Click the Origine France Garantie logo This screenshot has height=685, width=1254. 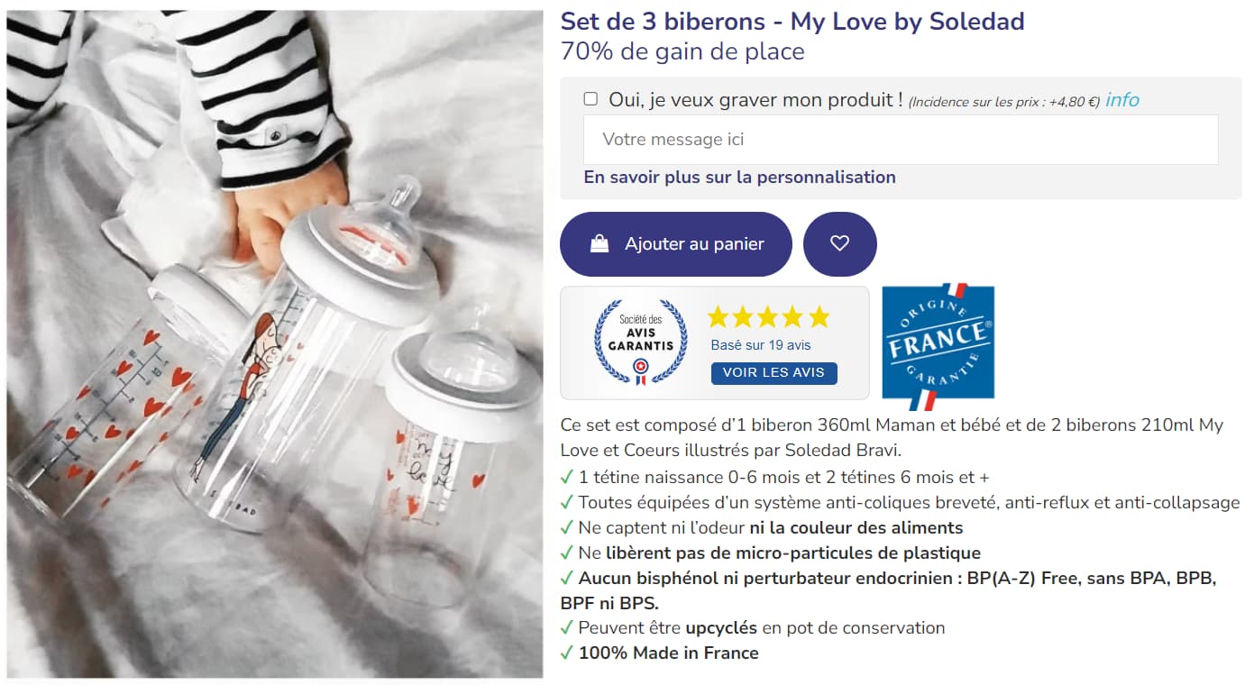pyautogui.click(x=938, y=342)
